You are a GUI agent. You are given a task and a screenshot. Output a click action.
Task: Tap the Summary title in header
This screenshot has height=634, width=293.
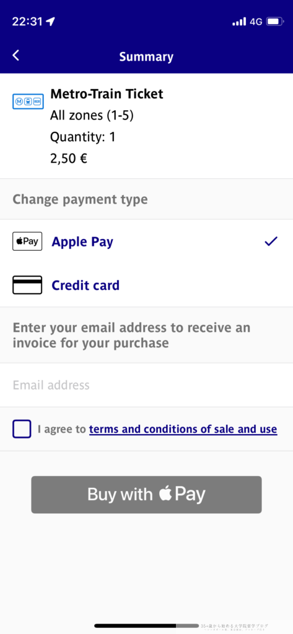pos(146,56)
